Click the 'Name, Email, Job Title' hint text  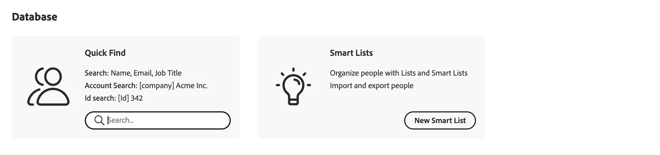146,73
